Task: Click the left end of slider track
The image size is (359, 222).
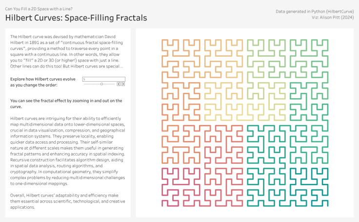Action: [x=84, y=84]
